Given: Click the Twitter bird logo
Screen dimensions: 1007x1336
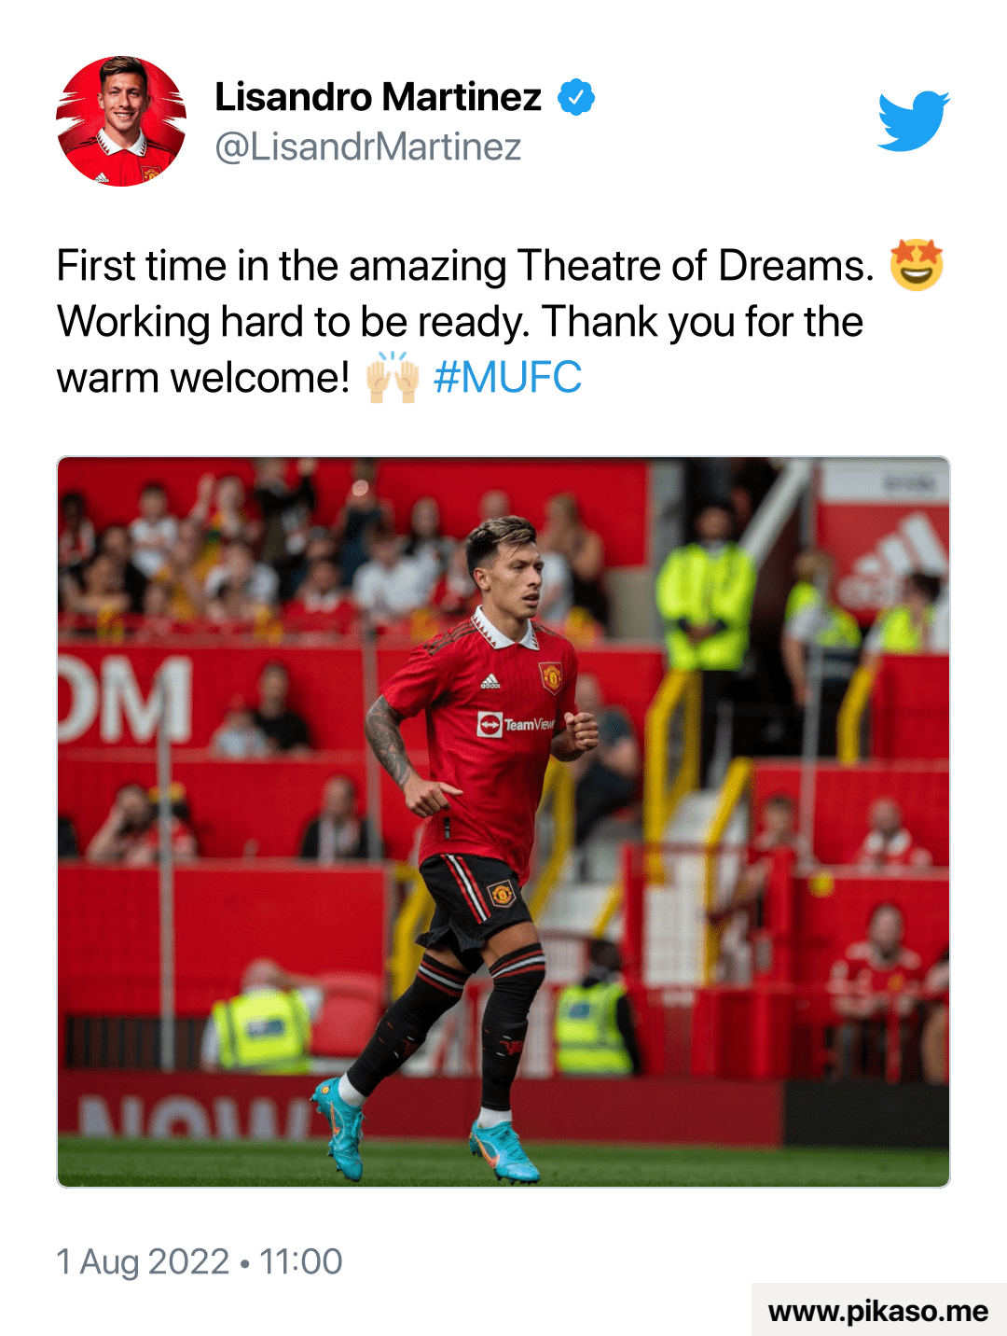Looking at the screenshot, I should [914, 120].
